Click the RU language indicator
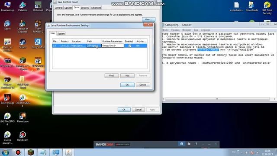The height and width of the screenshot is (156, 277). pyautogui.click(x=233, y=152)
